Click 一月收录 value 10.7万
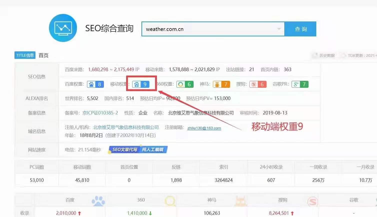377x217 pixels. 366,180
